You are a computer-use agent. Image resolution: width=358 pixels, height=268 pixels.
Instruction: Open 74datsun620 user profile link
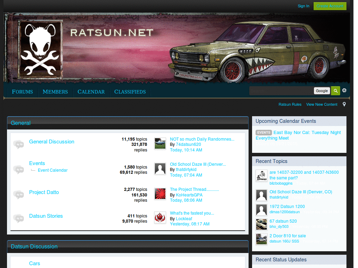click(188, 144)
